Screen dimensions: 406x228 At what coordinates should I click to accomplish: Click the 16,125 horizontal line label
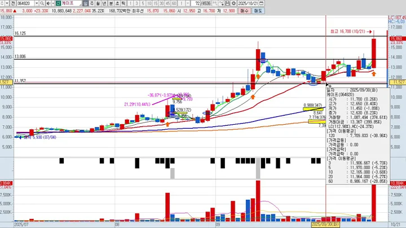tap(20, 33)
